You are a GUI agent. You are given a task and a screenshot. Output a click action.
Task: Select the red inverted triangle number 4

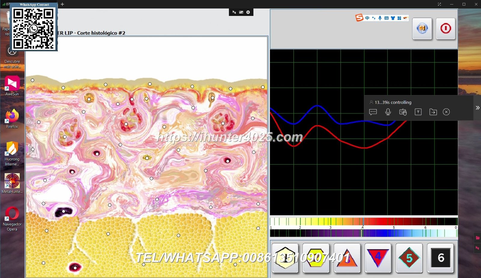pyautogui.click(x=378, y=258)
